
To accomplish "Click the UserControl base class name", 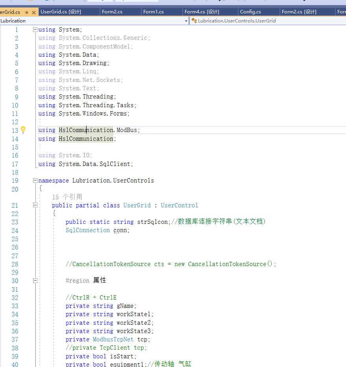I will pos(179,205).
